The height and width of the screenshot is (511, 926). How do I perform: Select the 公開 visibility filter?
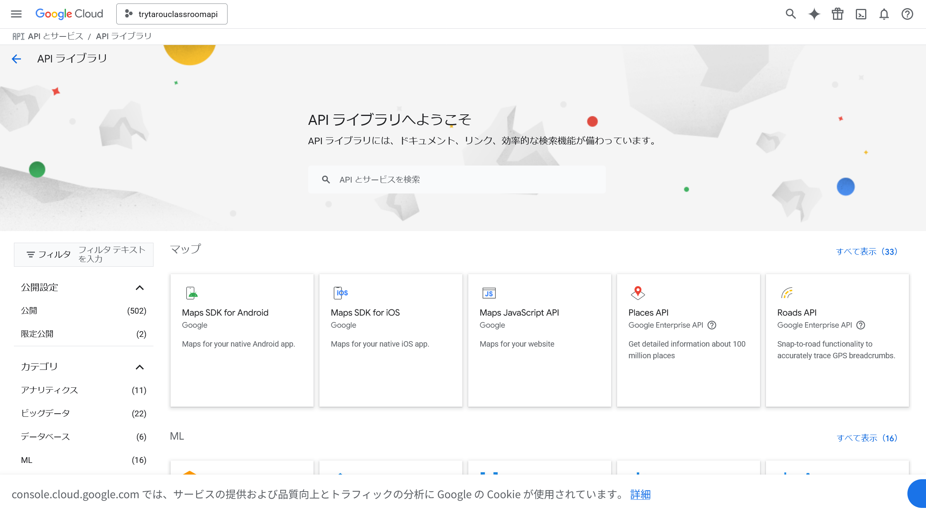pyautogui.click(x=29, y=310)
